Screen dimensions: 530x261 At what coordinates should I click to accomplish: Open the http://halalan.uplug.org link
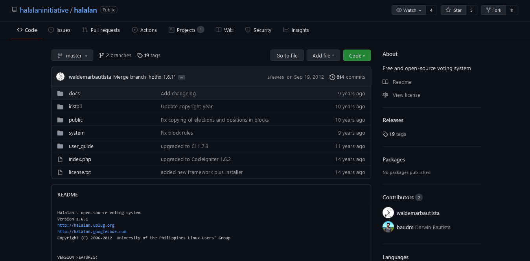coord(86,225)
